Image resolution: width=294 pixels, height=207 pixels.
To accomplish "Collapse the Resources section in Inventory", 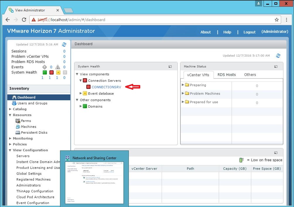I will pyautogui.click(x=10, y=115).
